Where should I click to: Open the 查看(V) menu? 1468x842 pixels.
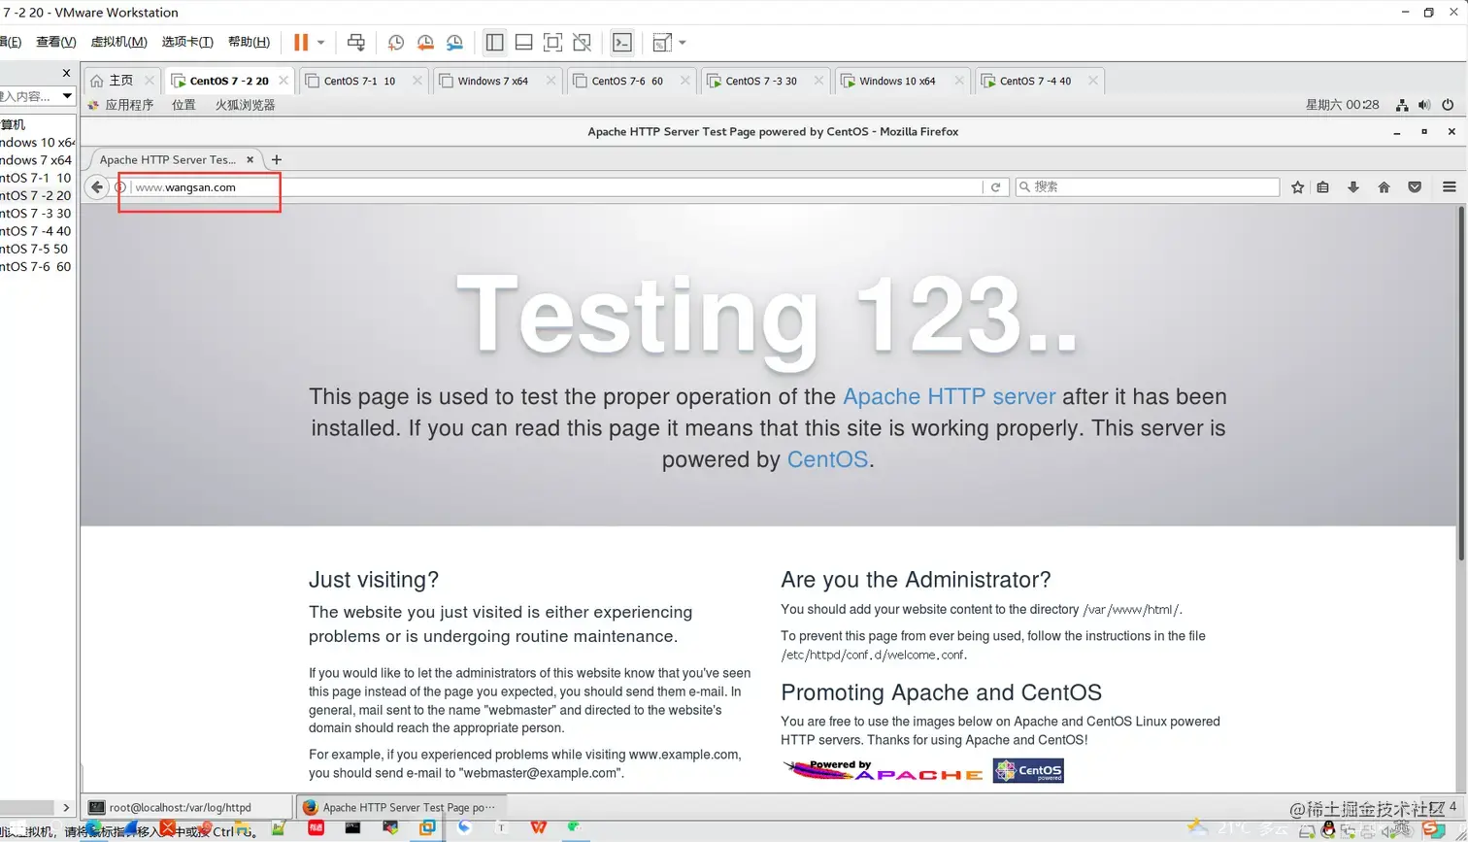56,42
